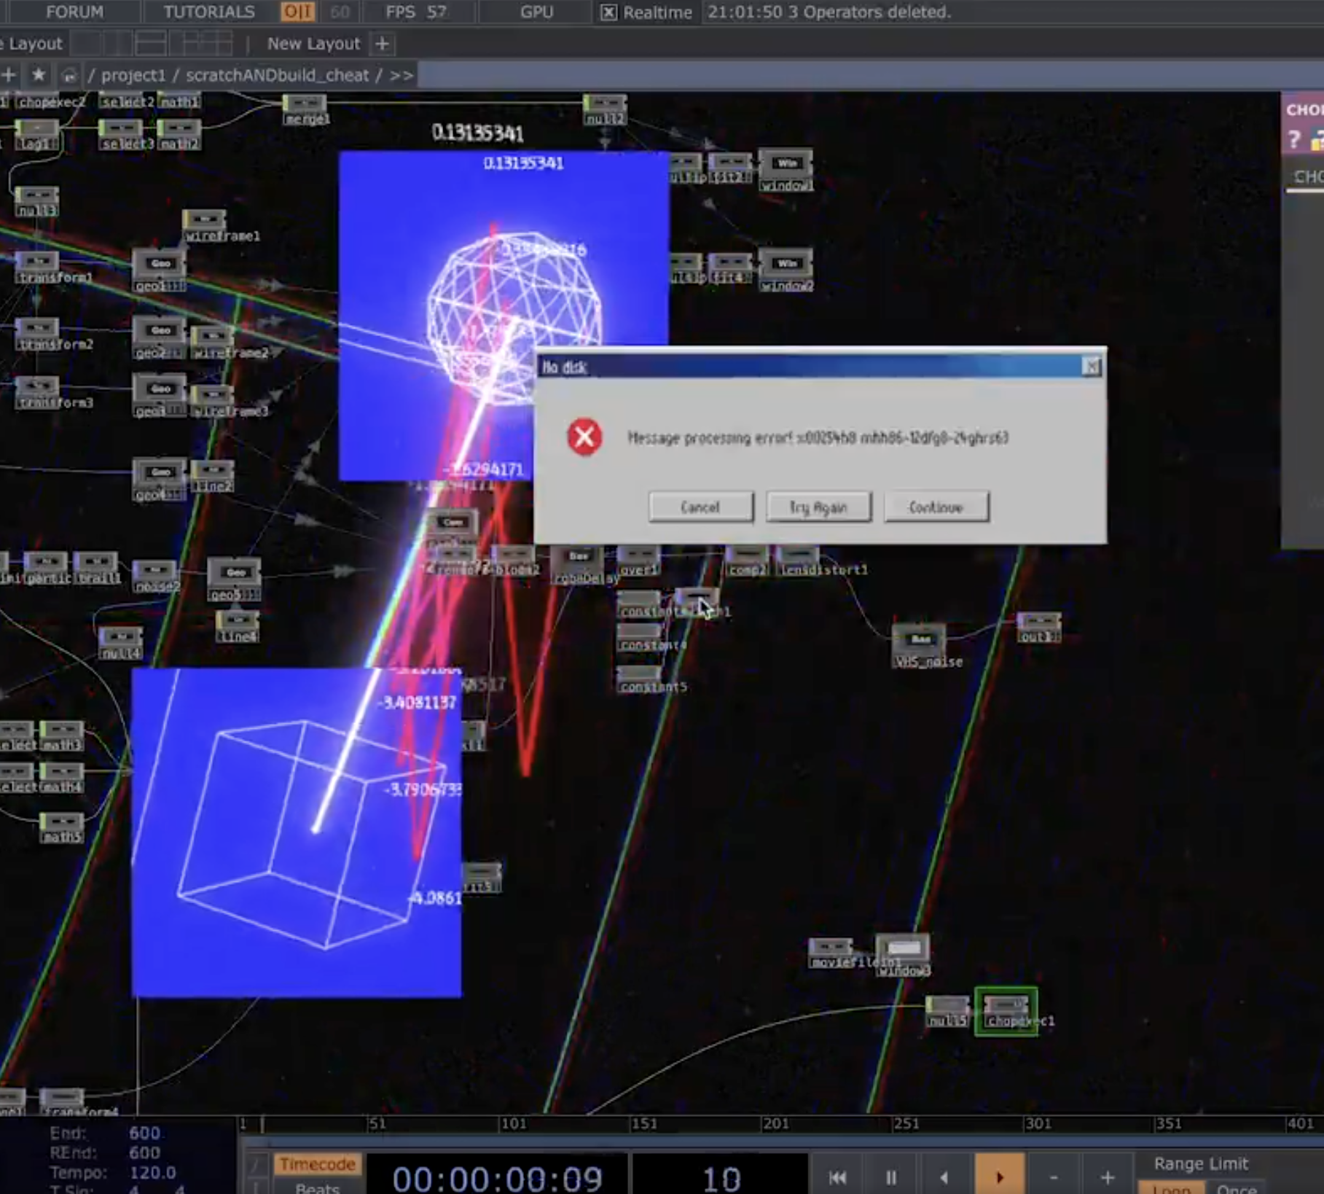Viewport: 1324px width, 1194px height.
Task: Open the scratchANDbuild_cheat path segment
Action: click(x=277, y=75)
